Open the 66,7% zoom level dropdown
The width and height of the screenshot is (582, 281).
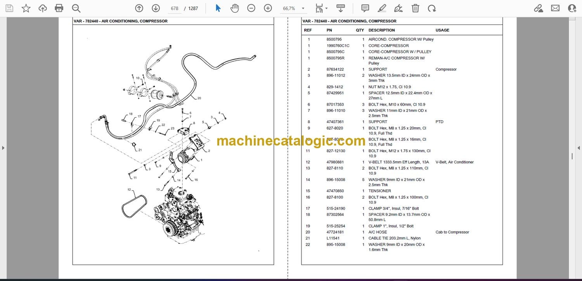click(x=293, y=8)
